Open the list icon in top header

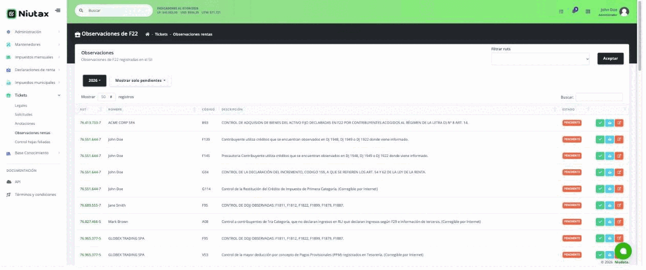point(562,11)
